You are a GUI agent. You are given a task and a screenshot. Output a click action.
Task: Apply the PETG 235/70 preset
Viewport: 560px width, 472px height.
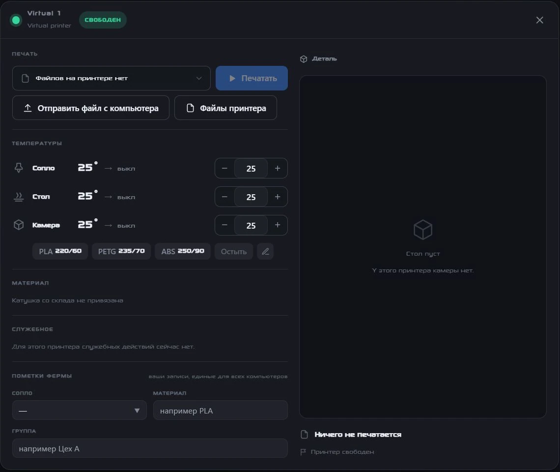(x=121, y=251)
